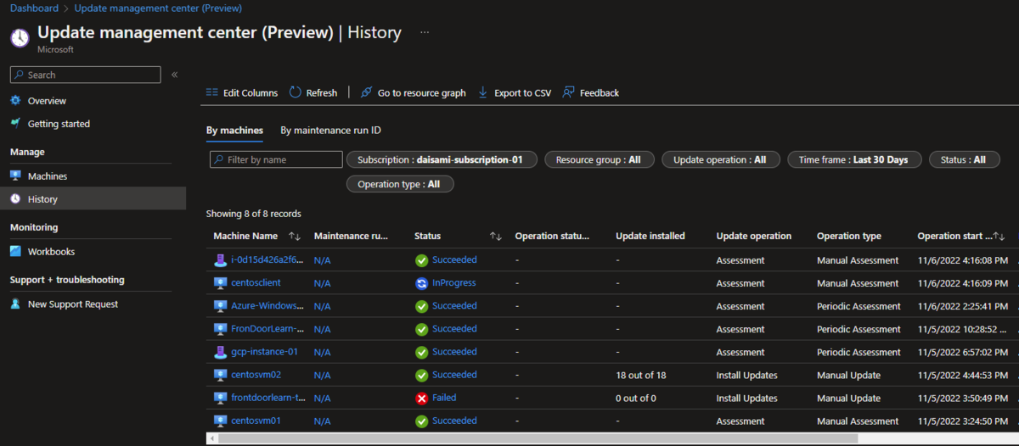This screenshot has width=1019, height=446.
Task: Click the i-0d15d426a2f6 Arc machine icon
Action: 220,260
